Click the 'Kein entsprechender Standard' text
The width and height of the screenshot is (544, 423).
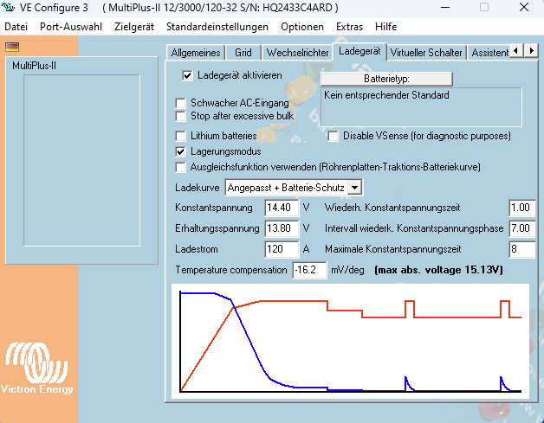pyautogui.click(x=386, y=95)
